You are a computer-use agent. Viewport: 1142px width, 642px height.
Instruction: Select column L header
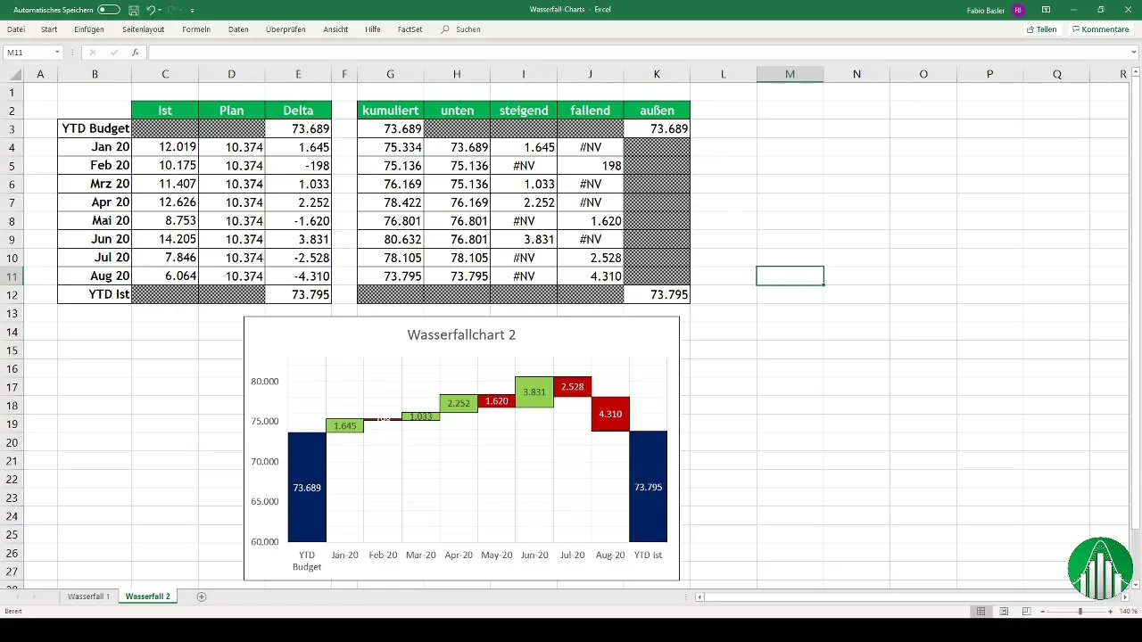[723, 74]
